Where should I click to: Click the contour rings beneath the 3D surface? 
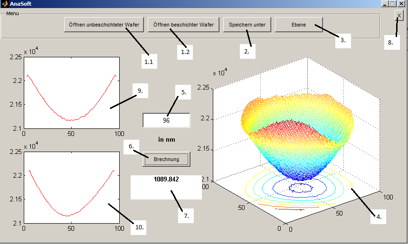[x=299, y=189]
